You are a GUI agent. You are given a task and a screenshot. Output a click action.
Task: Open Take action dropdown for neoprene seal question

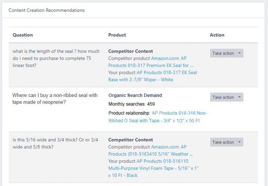coord(226,97)
